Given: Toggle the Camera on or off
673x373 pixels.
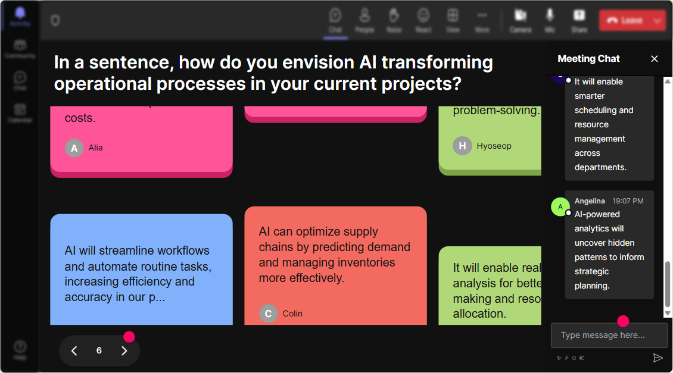Looking at the screenshot, I should (521, 20).
